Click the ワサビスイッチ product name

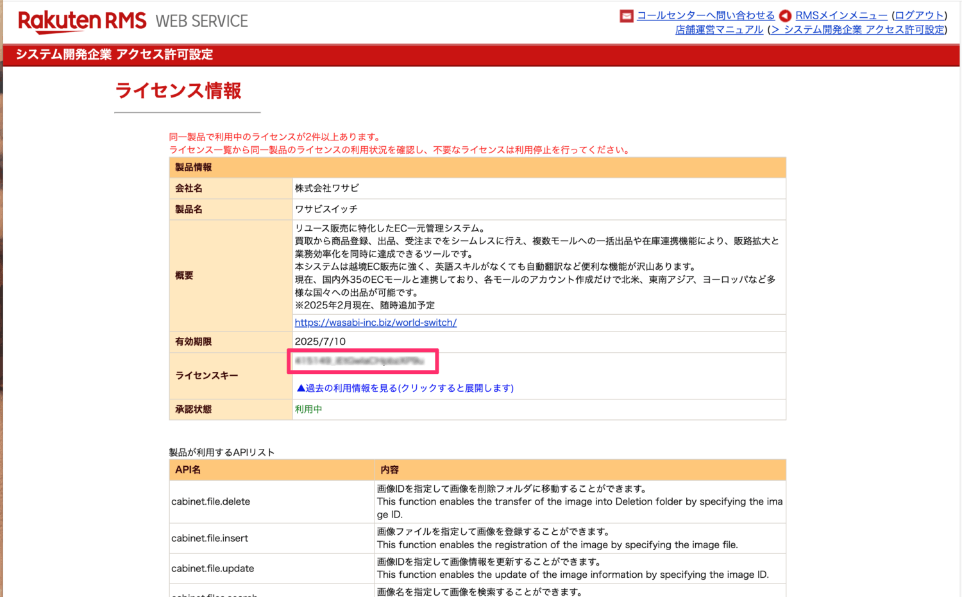(326, 209)
